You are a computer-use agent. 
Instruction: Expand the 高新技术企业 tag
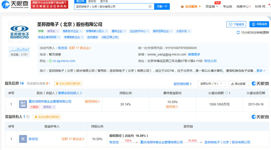(x=72, y=31)
